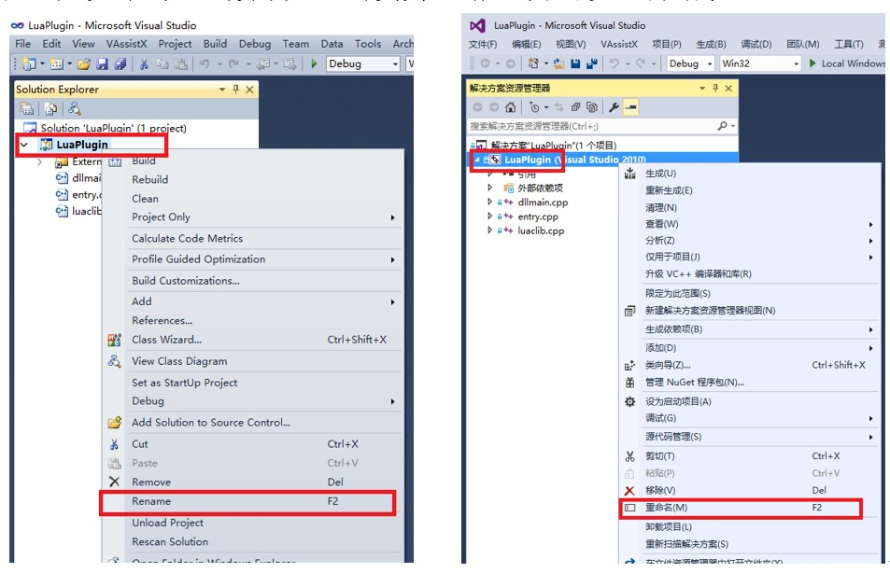The width and height of the screenshot is (890, 573).
Task: Click New Project icon in left window toolbar
Action: [x=28, y=64]
